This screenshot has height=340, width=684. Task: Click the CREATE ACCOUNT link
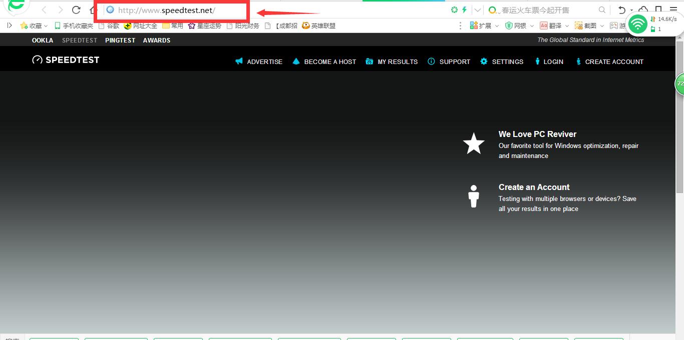[614, 61]
